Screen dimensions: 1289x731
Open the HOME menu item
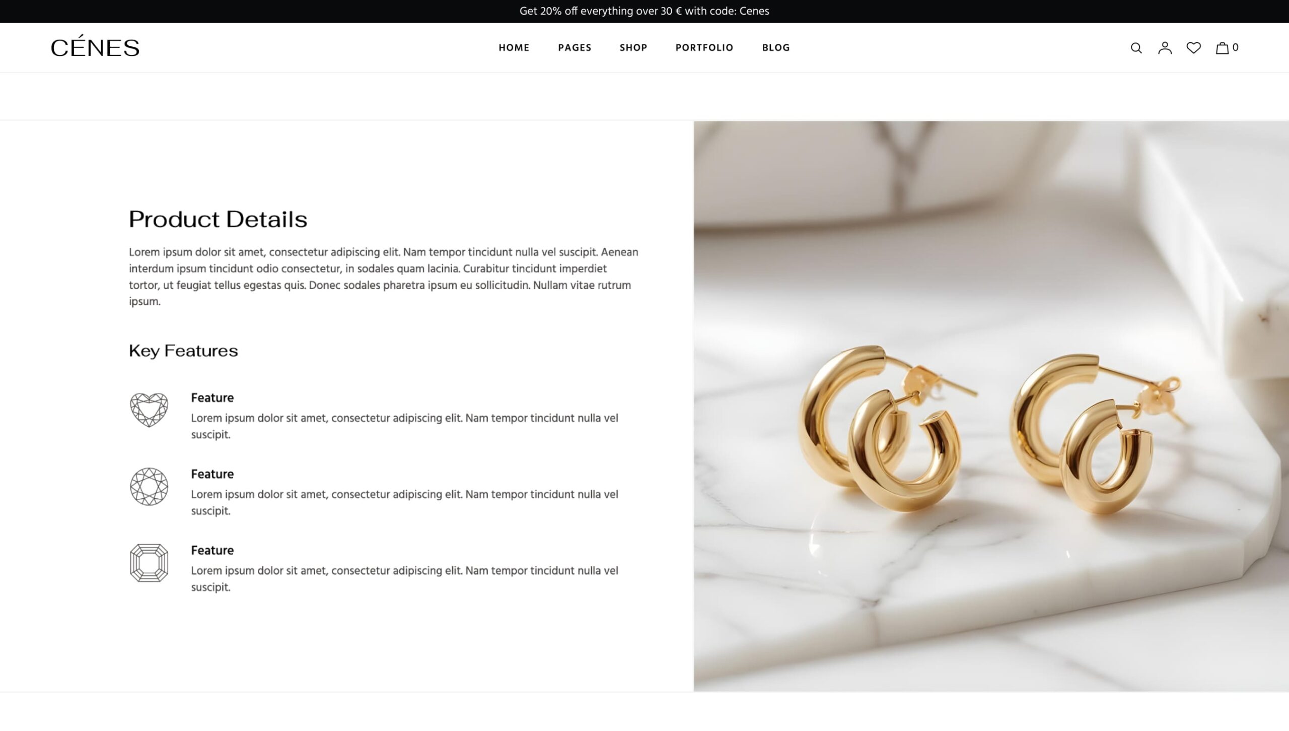point(514,48)
